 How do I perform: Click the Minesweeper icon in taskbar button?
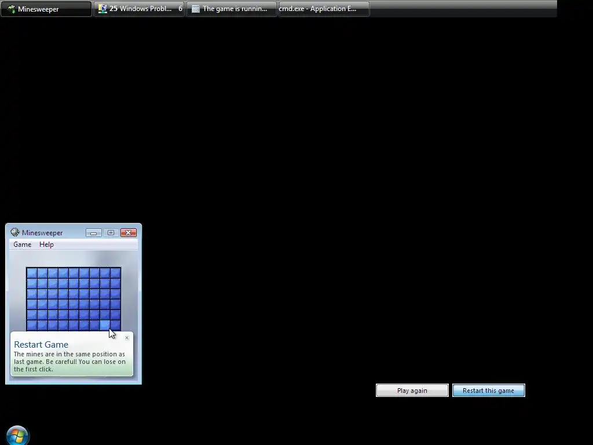click(12, 9)
